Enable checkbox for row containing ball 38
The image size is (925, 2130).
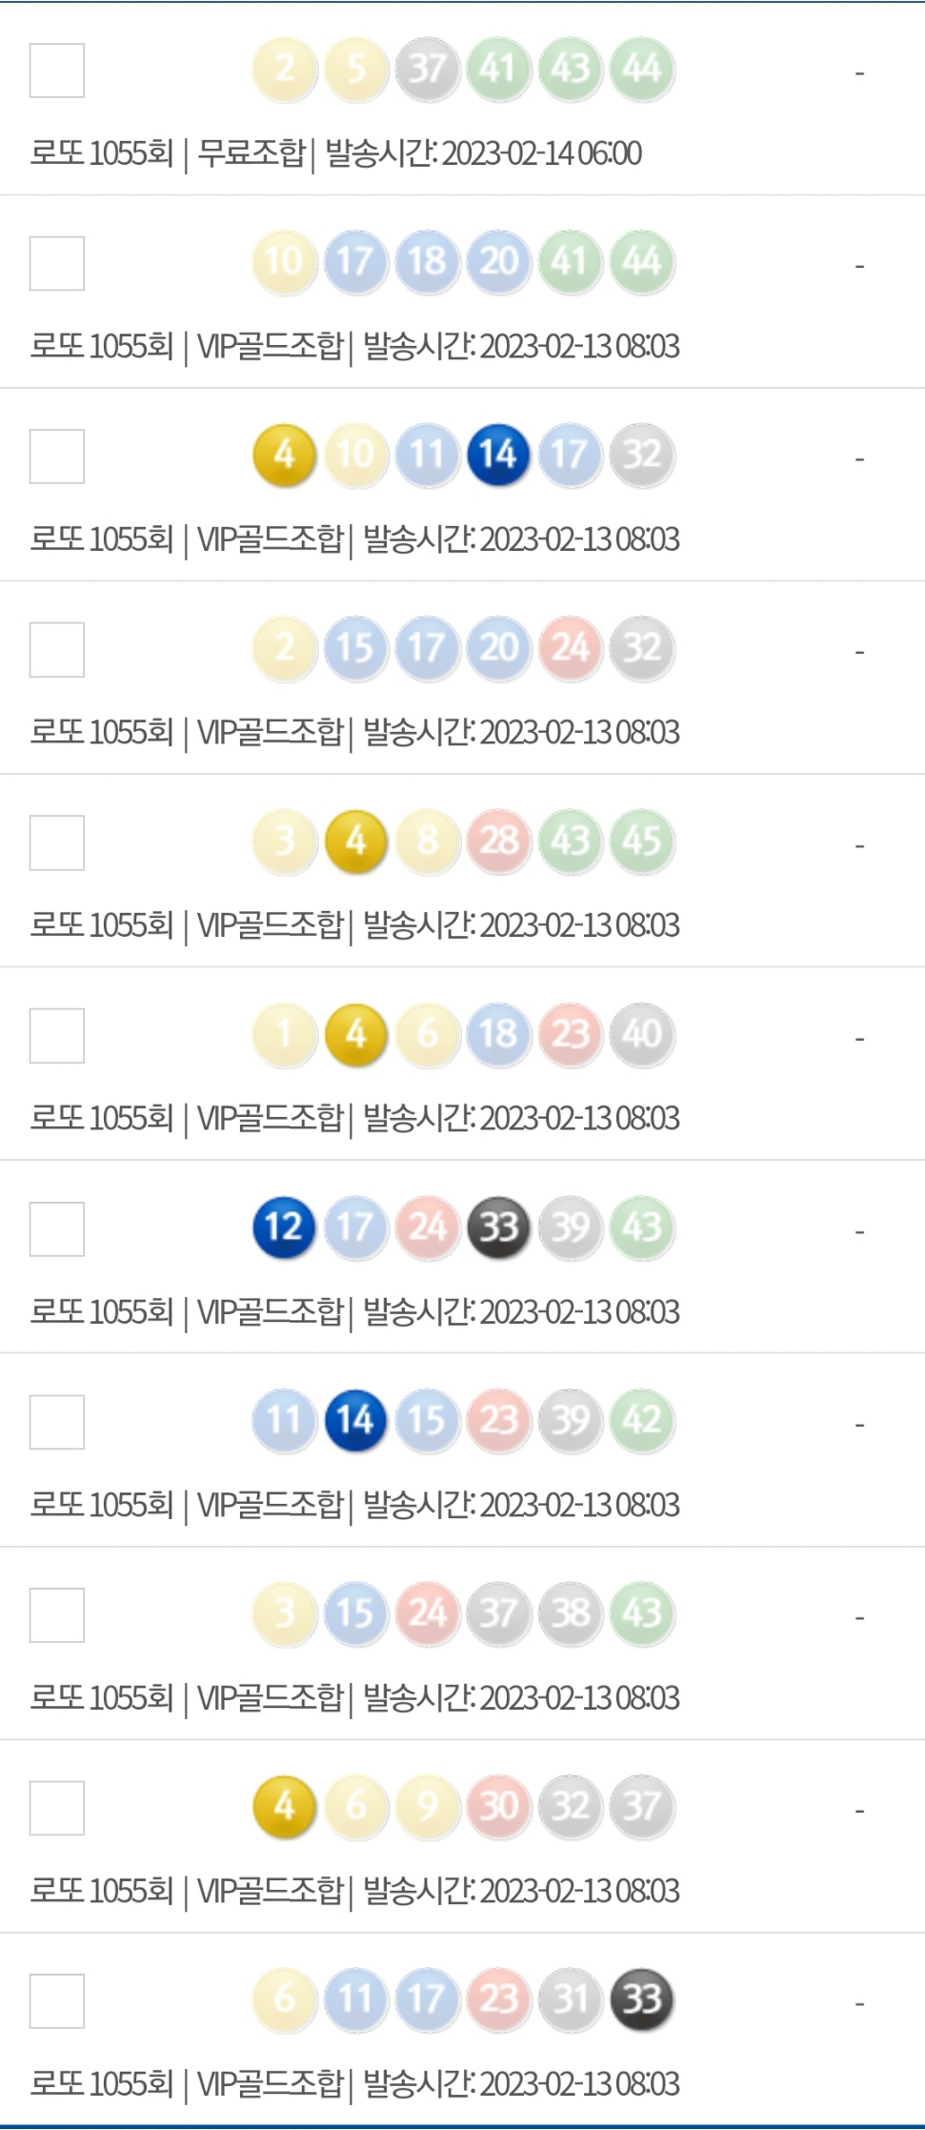tap(57, 1615)
